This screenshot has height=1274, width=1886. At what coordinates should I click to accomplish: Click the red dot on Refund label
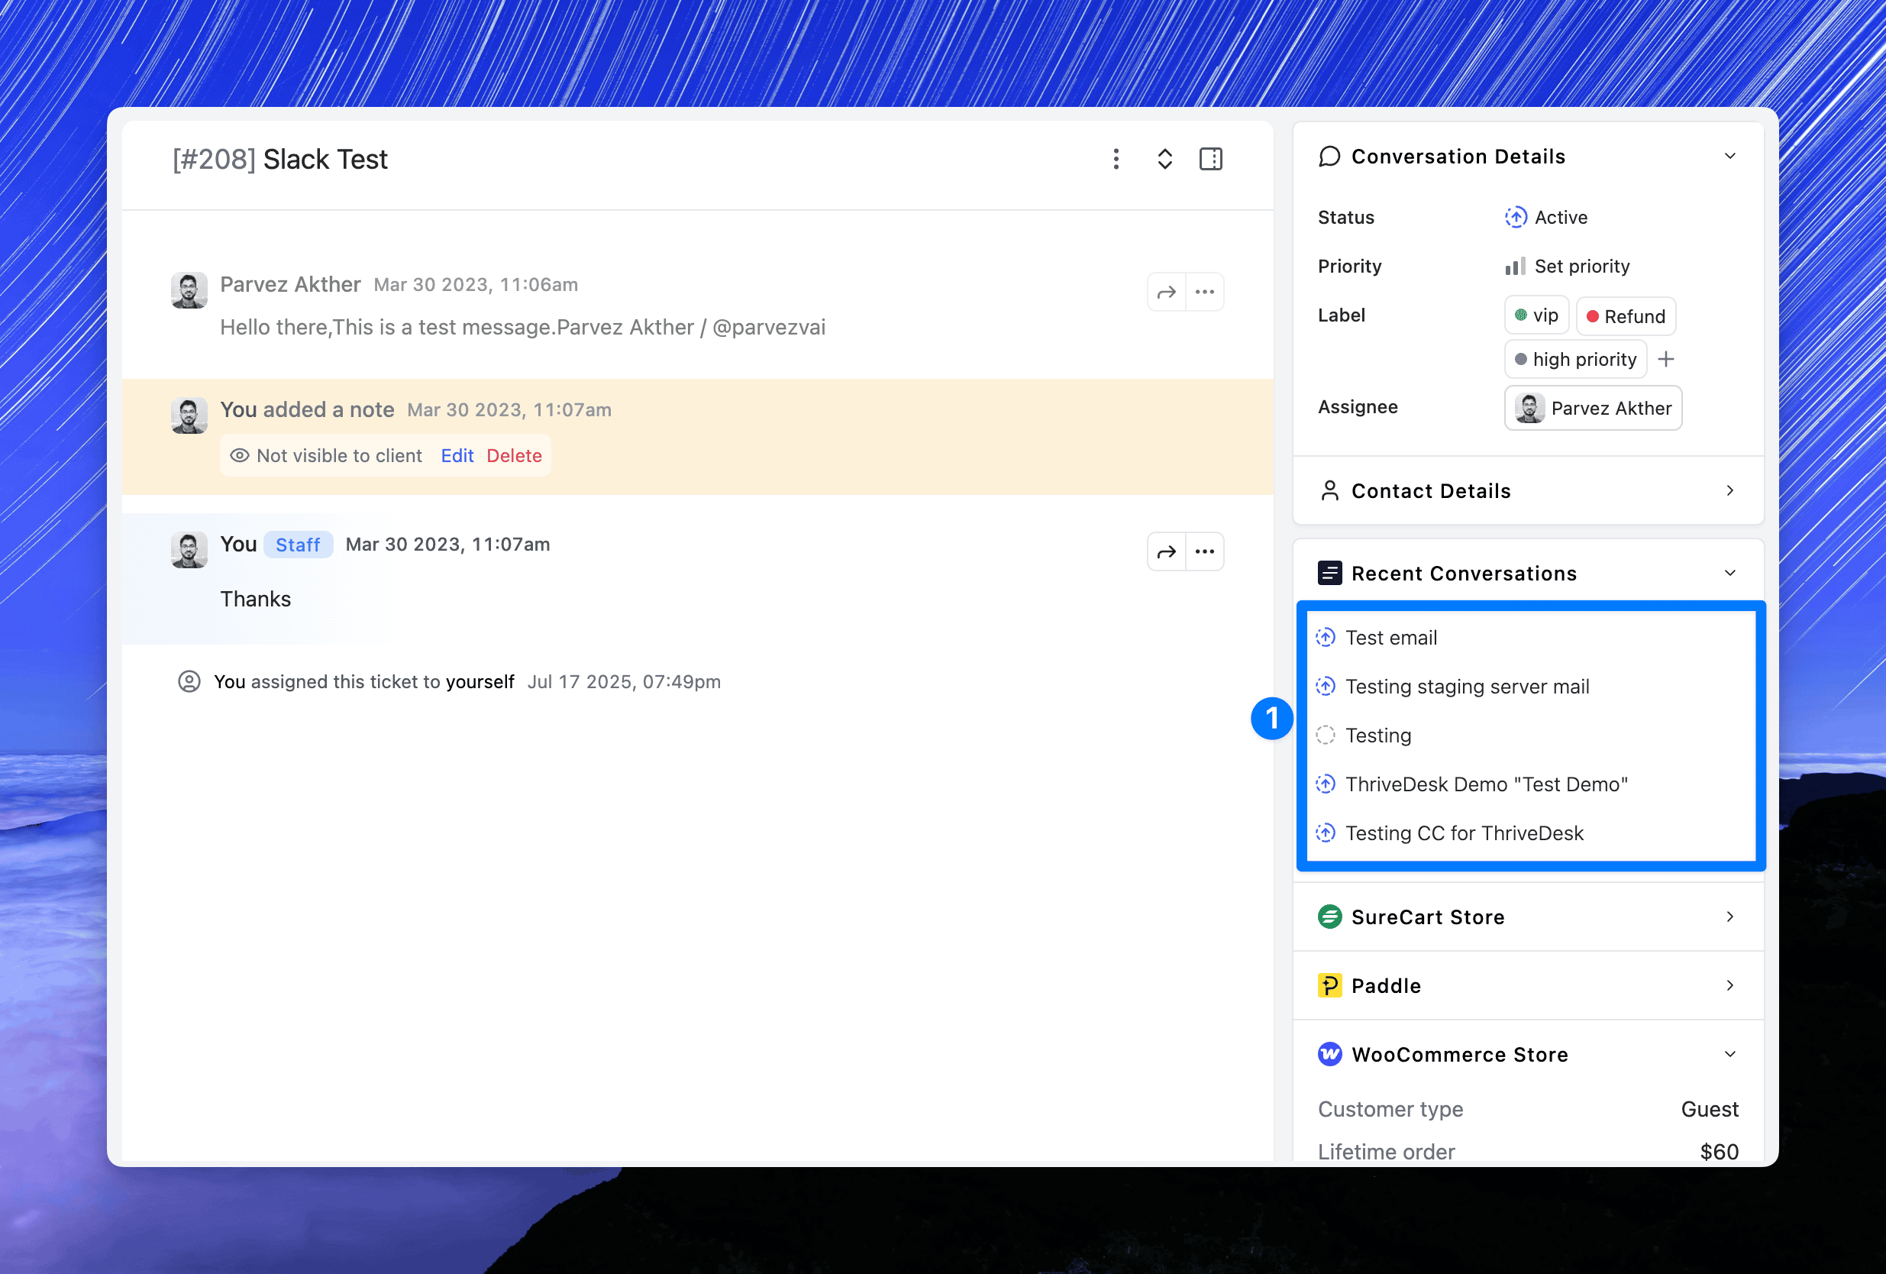1591,317
